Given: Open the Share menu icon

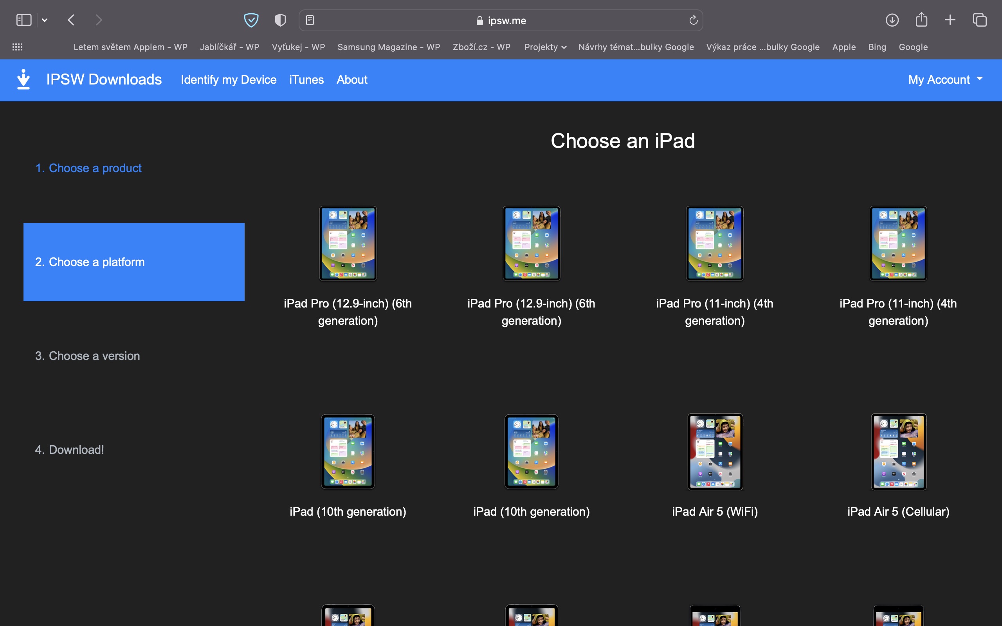Looking at the screenshot, I should (921, 20).
